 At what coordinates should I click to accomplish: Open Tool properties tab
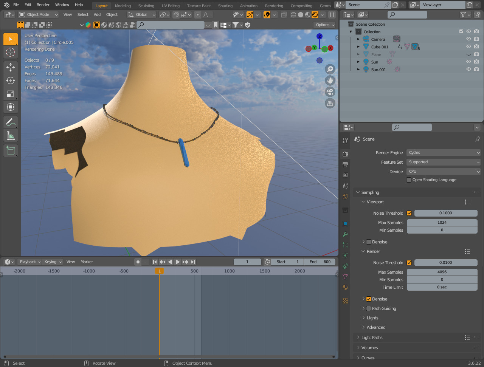click(x=345, y=140)
